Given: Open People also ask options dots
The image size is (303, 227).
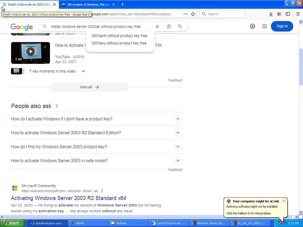Looking at the screenshot, I should 57,106.
